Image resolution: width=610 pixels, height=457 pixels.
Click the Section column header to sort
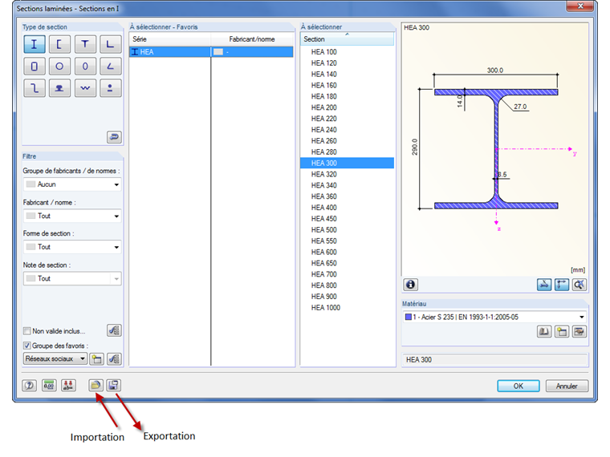(347, 39)
